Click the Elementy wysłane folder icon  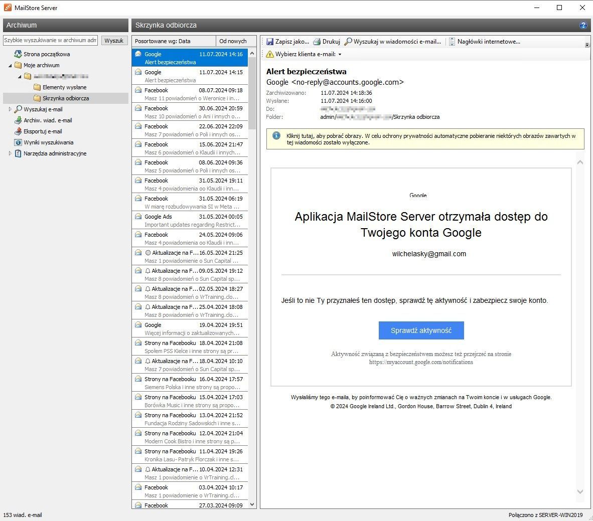(37, 87)
